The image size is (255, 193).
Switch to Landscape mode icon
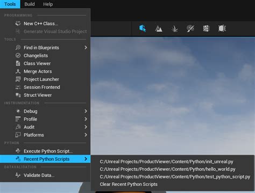click(x=159, y=28)
